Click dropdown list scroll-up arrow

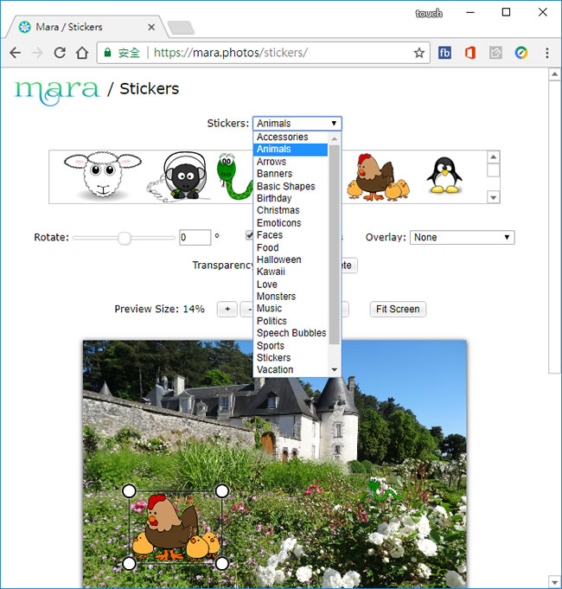click(x=334, y=138)
